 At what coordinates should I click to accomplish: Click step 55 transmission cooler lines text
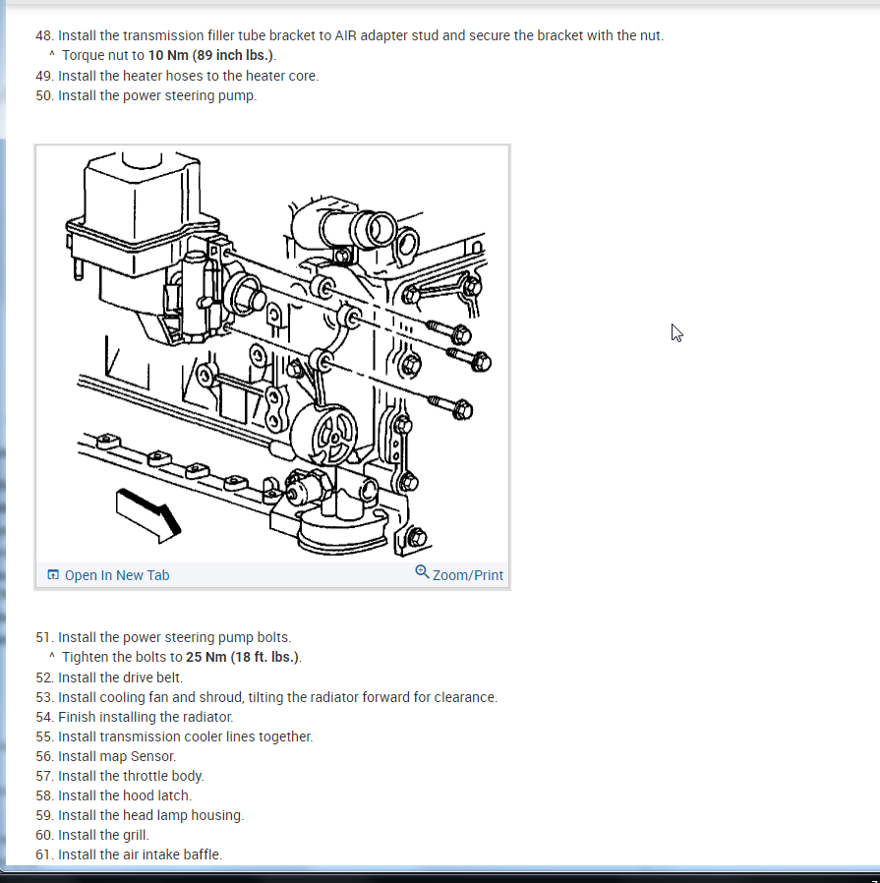pyautogui.click(x=175, y=736)
